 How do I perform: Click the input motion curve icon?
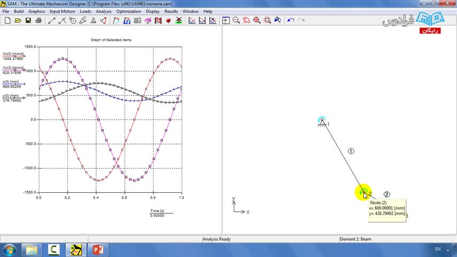[x=116, y=20]
